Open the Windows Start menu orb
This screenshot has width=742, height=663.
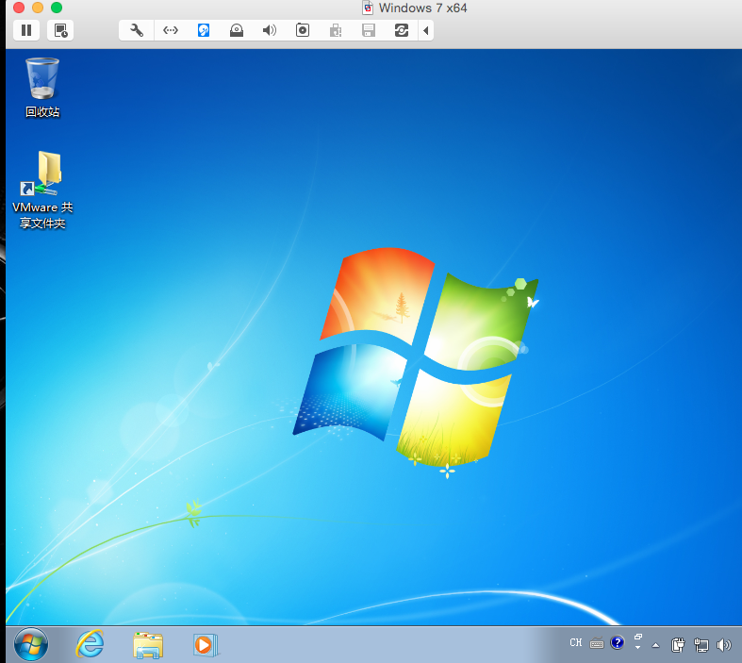click(x=31, y=644)
